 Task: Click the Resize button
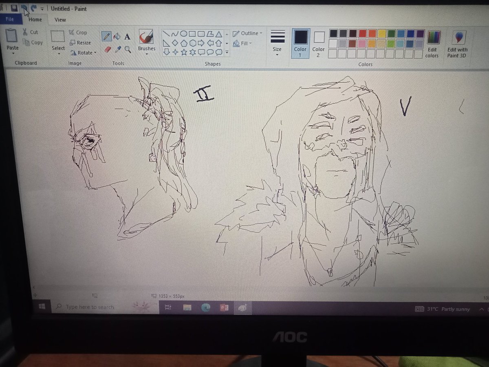79,42
